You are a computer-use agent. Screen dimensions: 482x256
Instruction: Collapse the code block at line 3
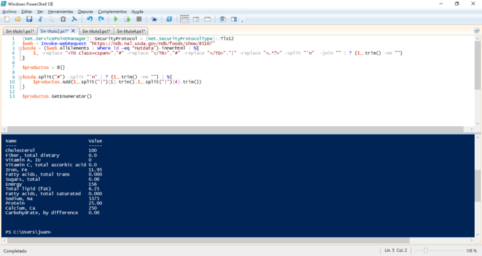coord(20,49)
